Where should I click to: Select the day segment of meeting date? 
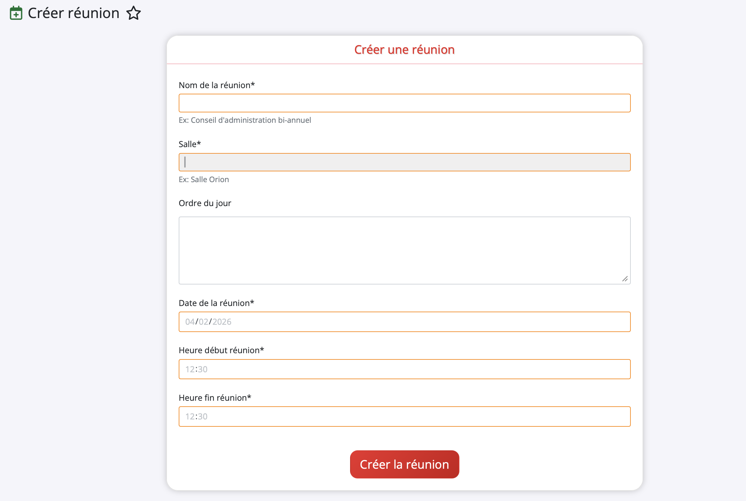(x=190, y=322)
